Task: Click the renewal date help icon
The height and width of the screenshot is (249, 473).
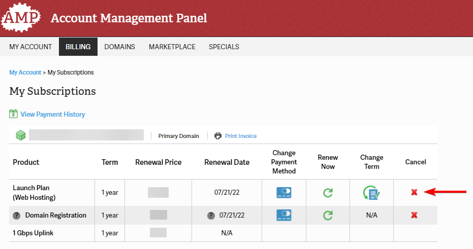Action: (211, 216)
